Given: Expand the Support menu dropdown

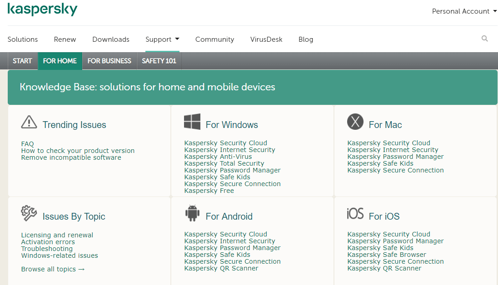Looking at the screenshot, I should click(x=162, y=39).
